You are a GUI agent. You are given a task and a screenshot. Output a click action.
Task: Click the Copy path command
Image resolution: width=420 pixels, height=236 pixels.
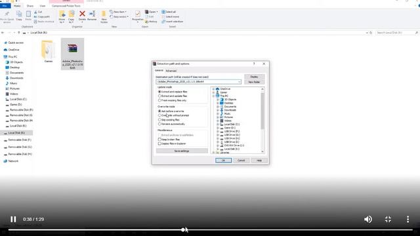click(42, 16)
